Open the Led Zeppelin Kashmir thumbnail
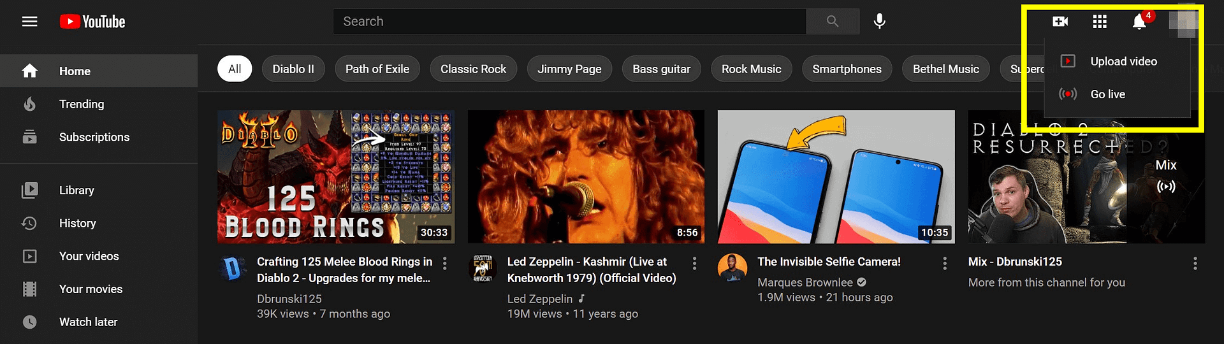The image size is (1224, 344). 586,176
